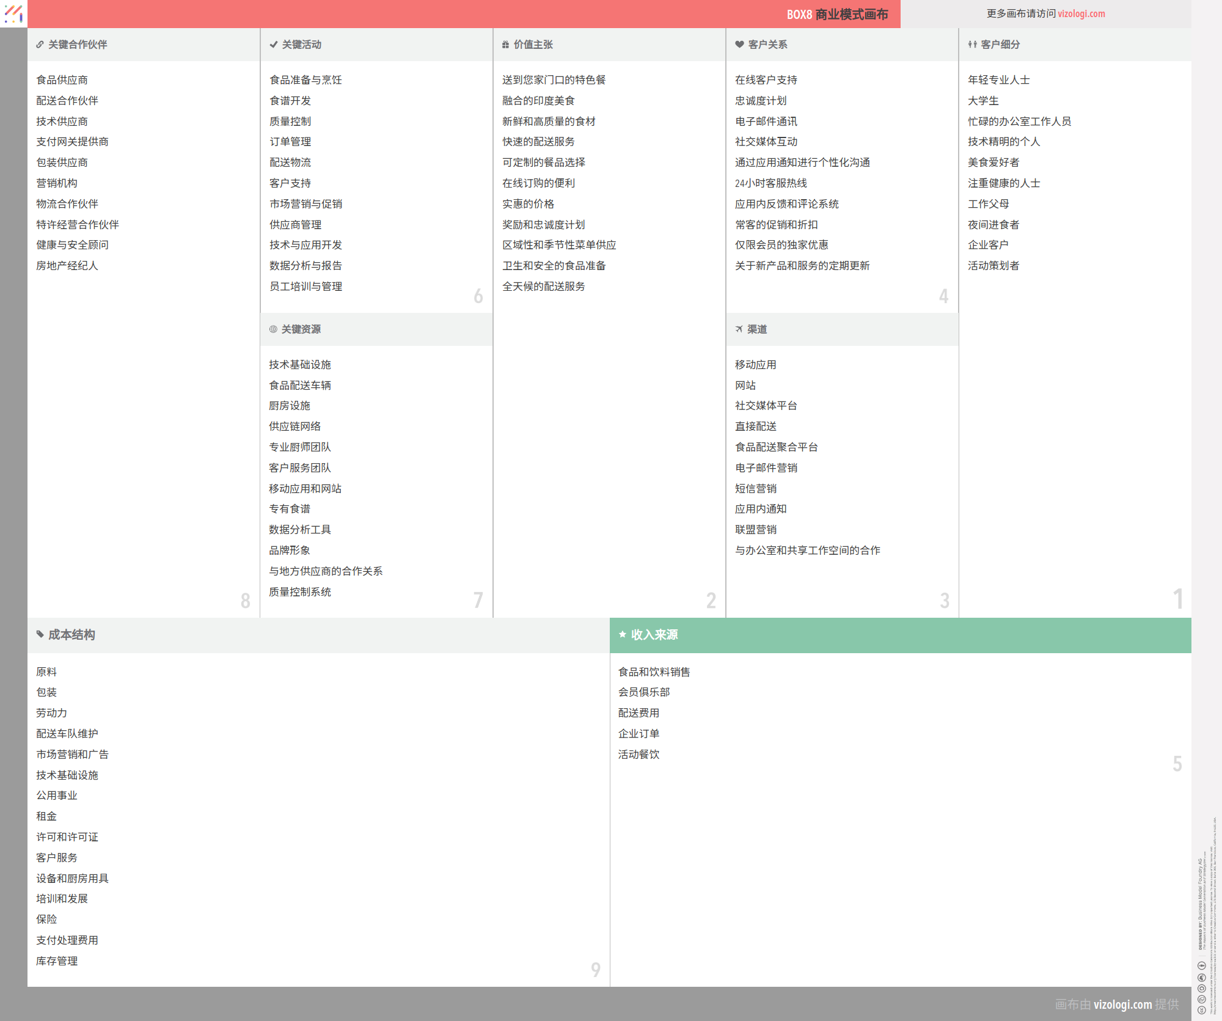
Task: Select 年轻专业人士 customer segment
Action: point(998,80)
